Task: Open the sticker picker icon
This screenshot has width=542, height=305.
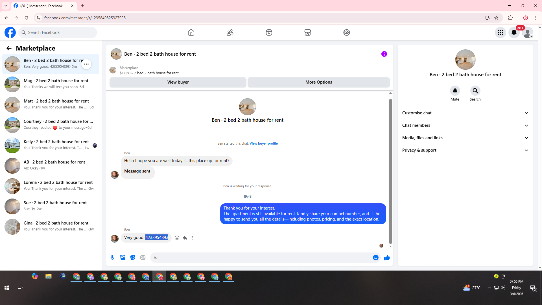Action: [133, 258]
